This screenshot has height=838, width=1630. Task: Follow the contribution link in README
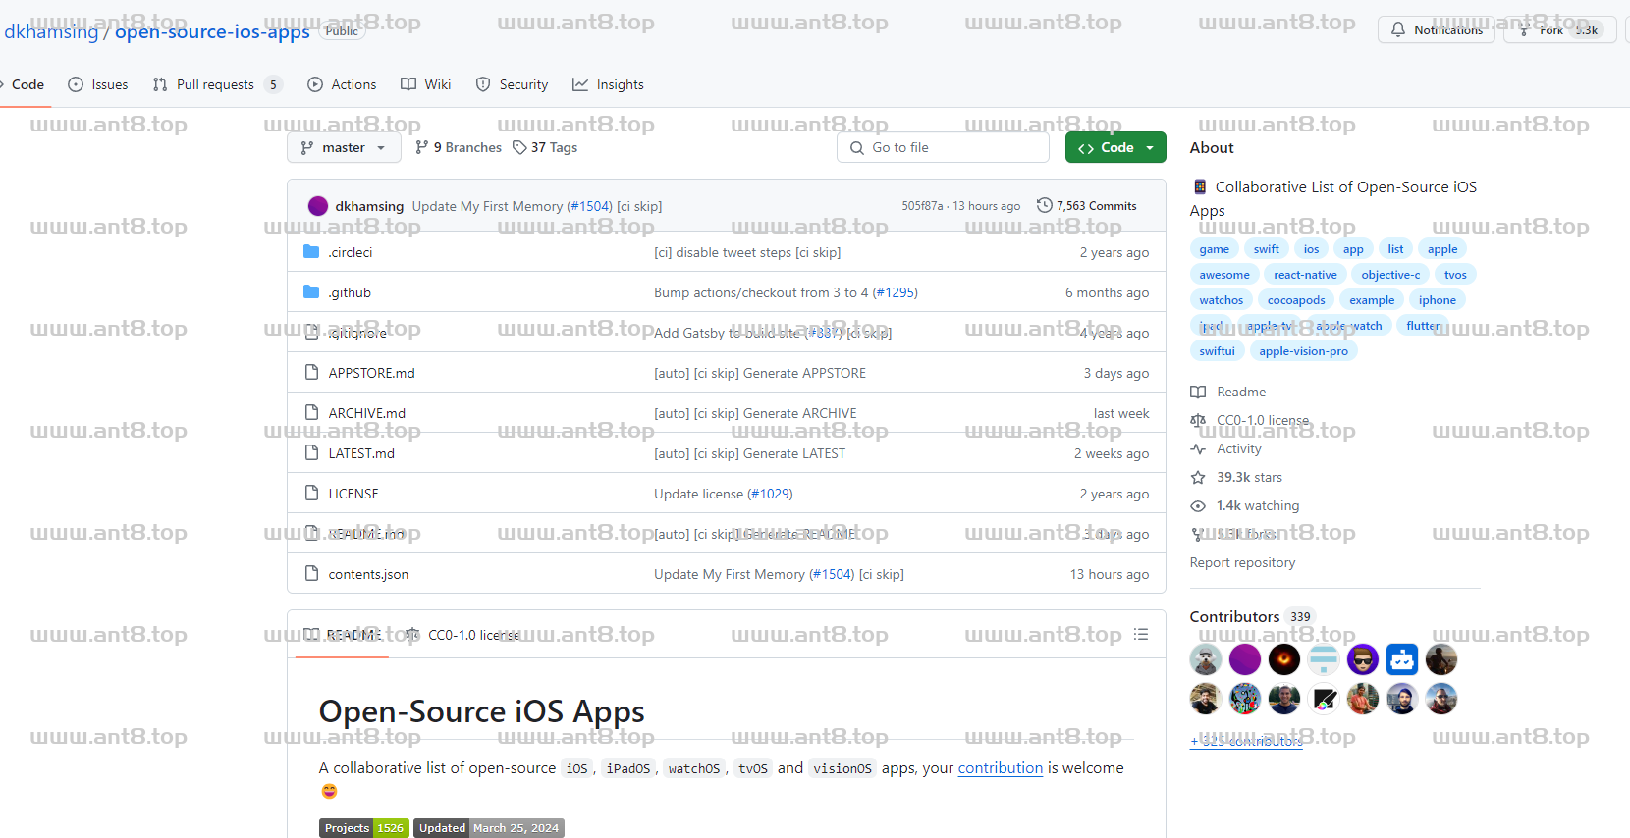tap(1000, 767)
